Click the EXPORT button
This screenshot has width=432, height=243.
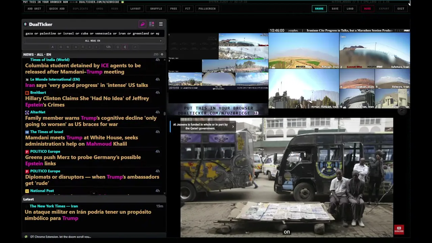tap(384, 8)
